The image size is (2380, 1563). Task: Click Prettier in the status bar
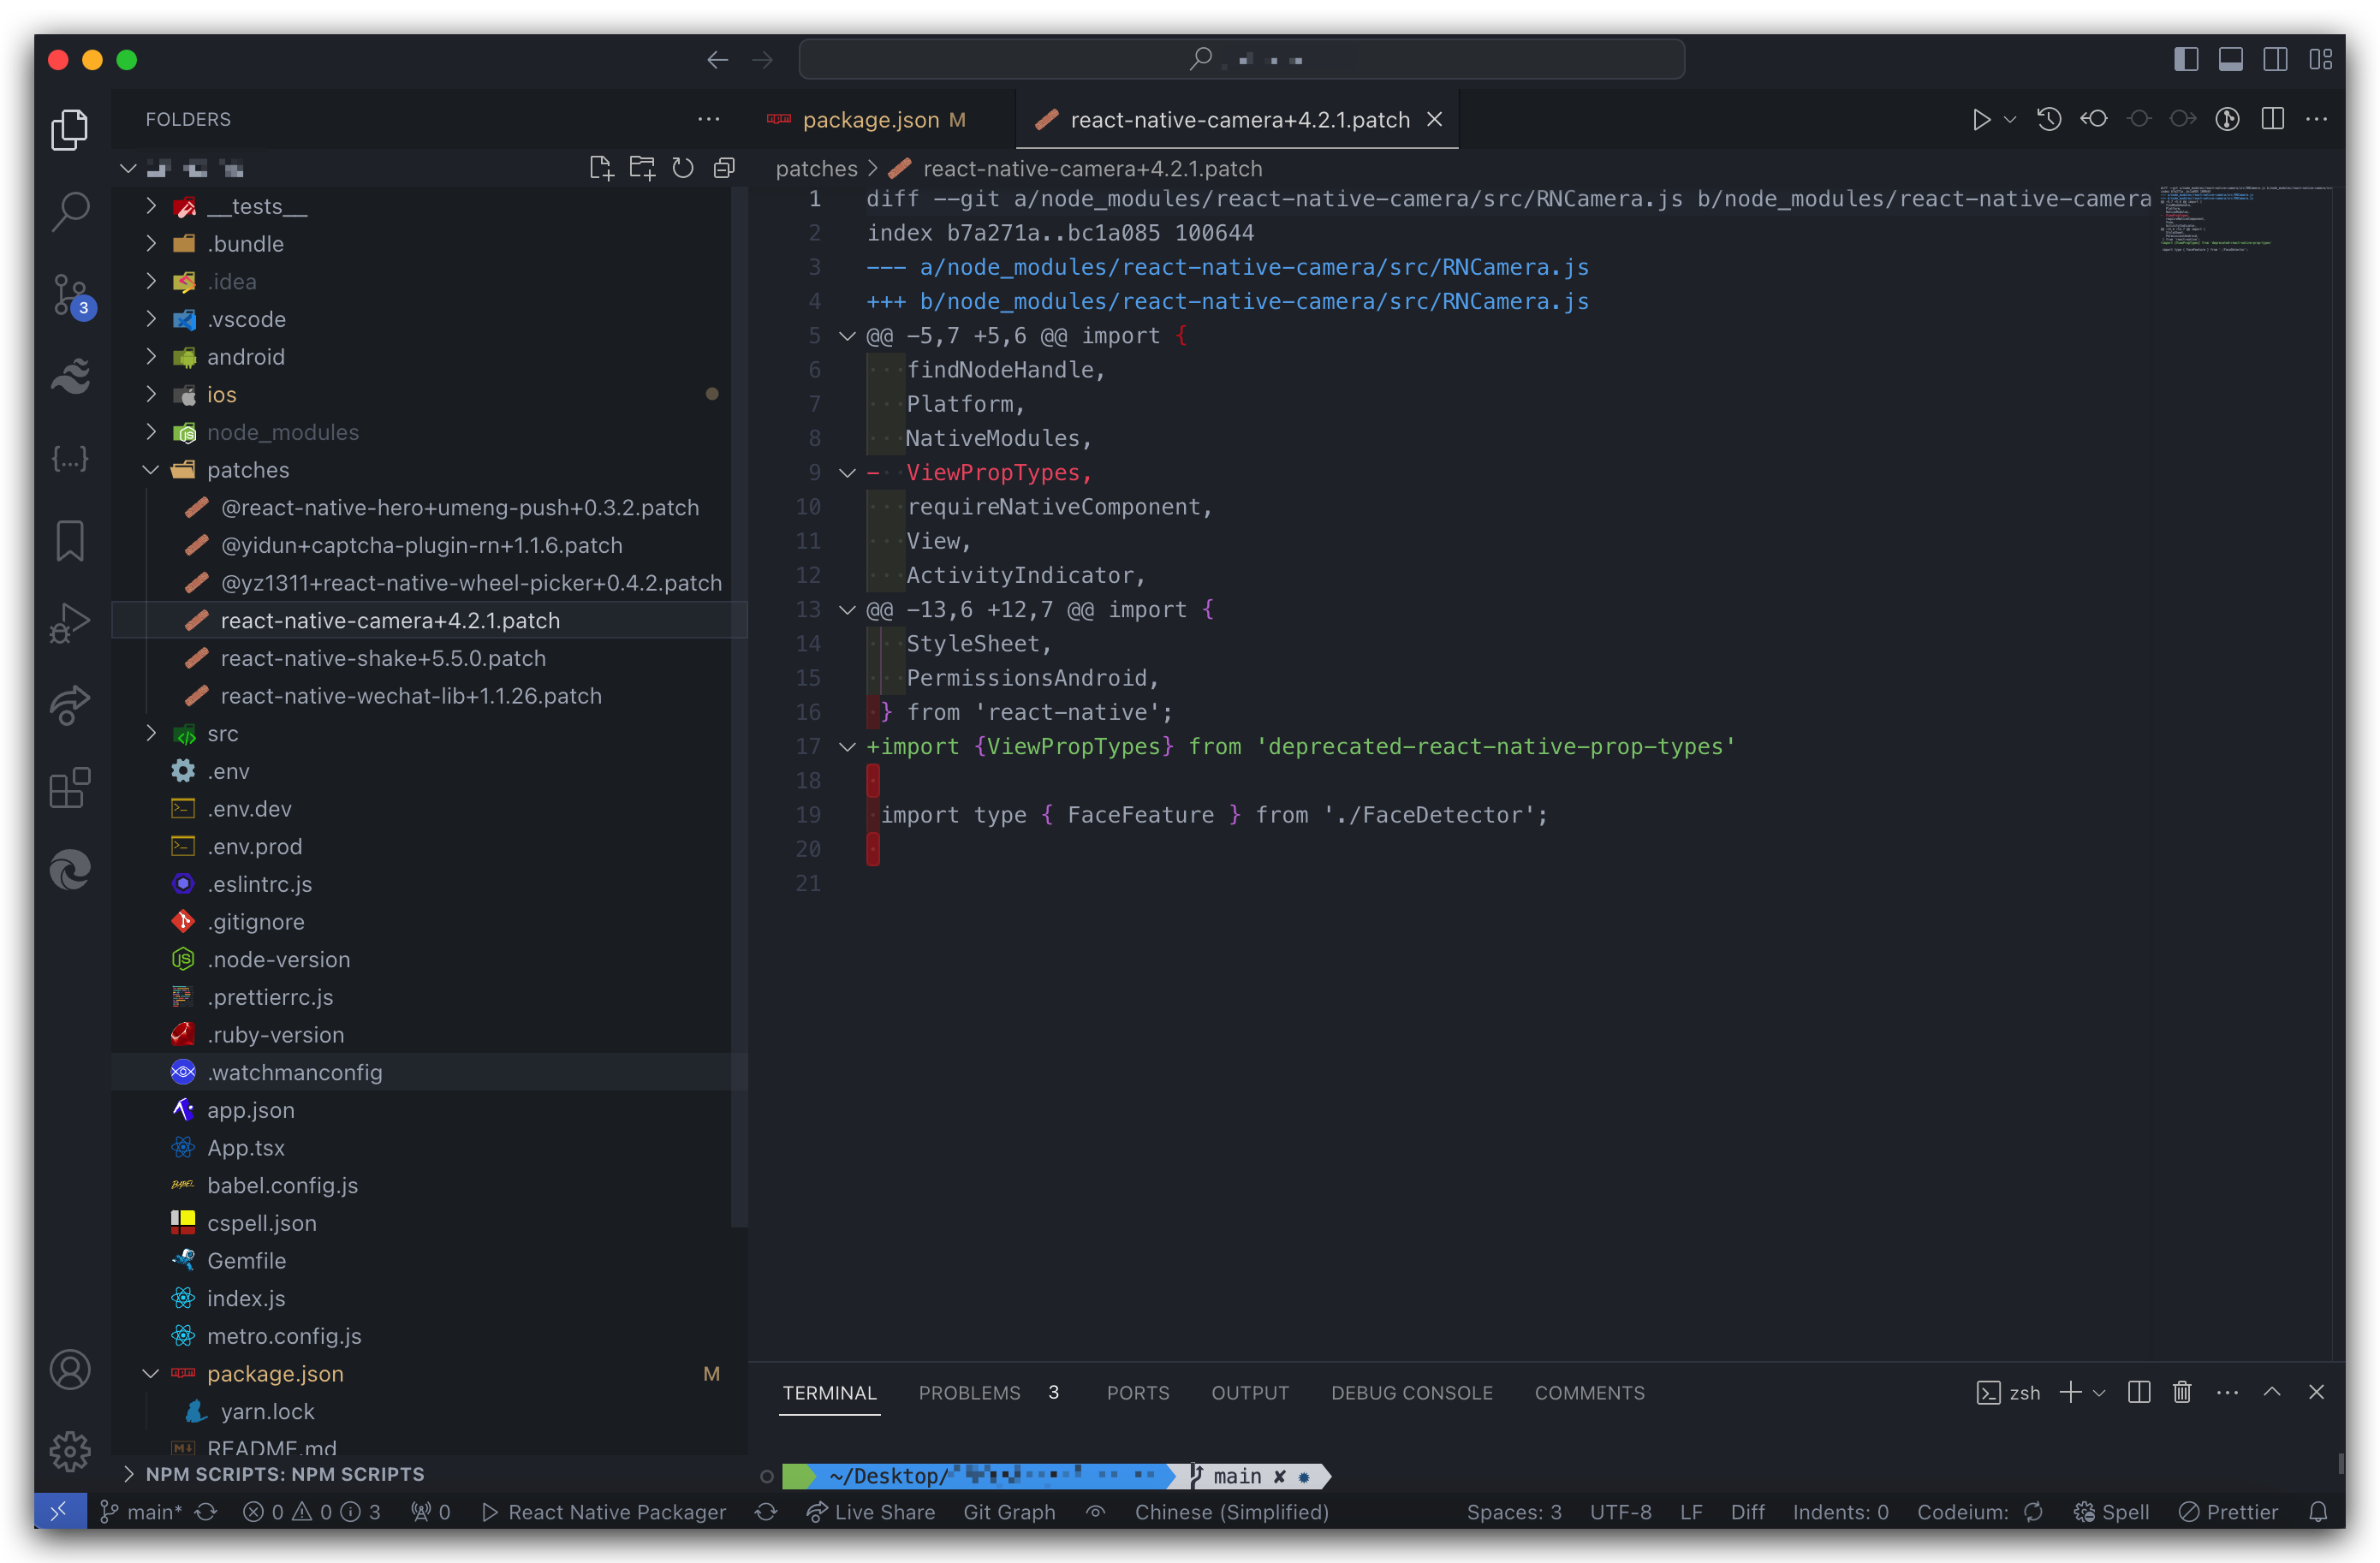2229,1512
